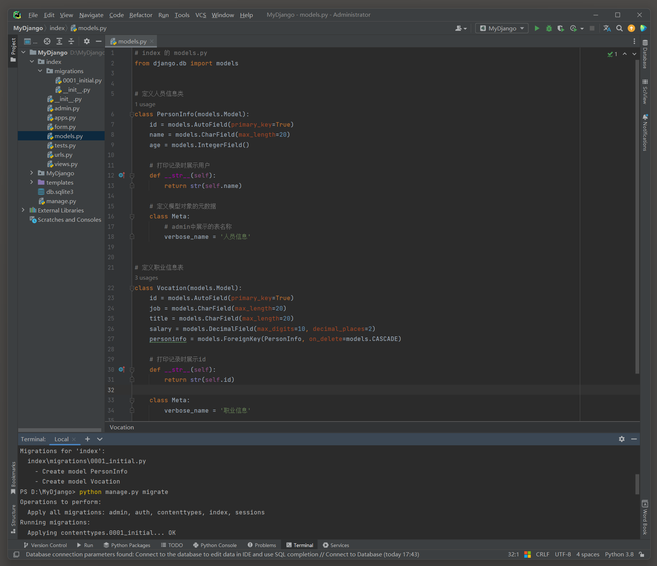The width and height of the screenshot is (657, 566).
Task: Expand the MyDjango subfolder
Action: click(x=32, y=173)
